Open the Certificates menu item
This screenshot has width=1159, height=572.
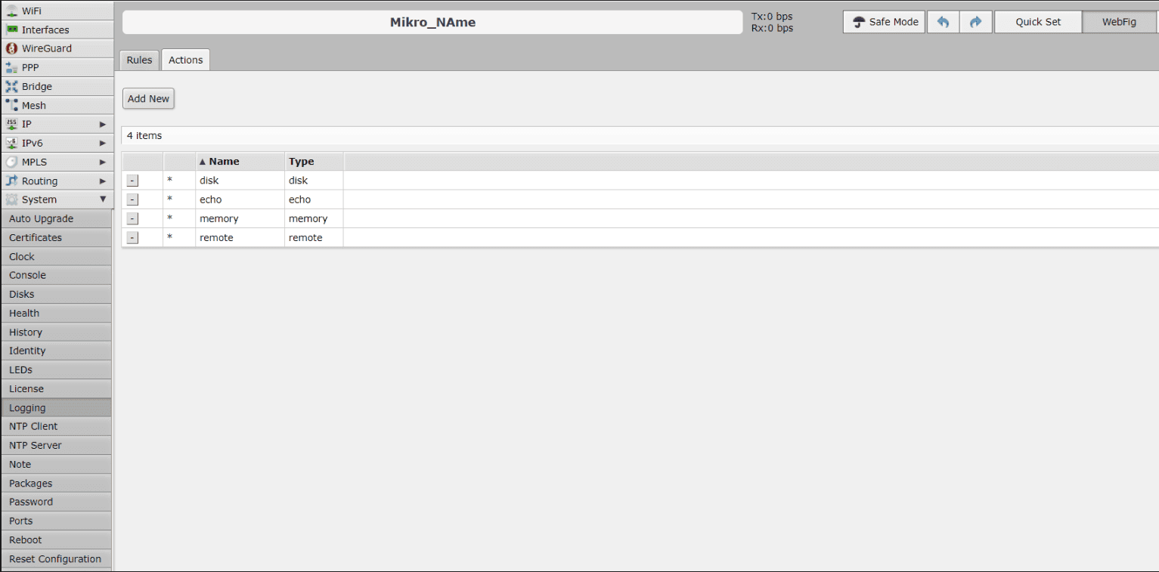[56, 237]
